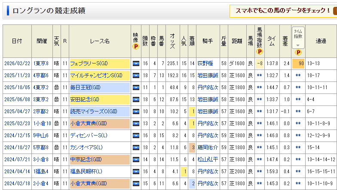Image resolution: width=337 pixels, height=190 pixels.
Task: Click masked ** 馬場指数 in 中京記念 row
Action: click(259, 160)
